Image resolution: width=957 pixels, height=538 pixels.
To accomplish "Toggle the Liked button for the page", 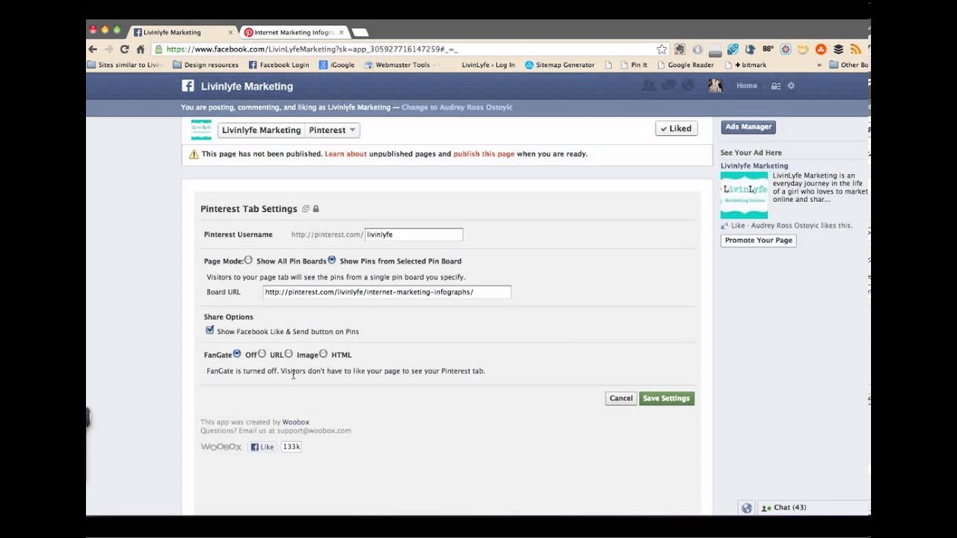I will (676, 129).
